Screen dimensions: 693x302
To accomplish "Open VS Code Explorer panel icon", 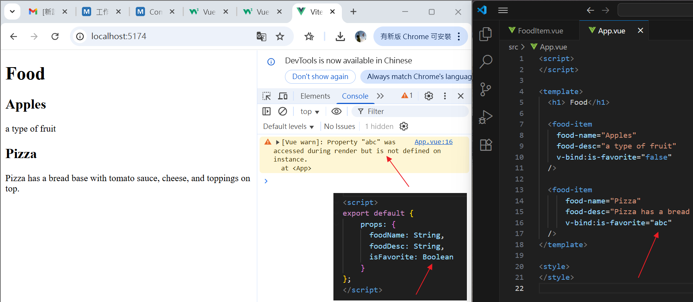I will pos(485,34).
